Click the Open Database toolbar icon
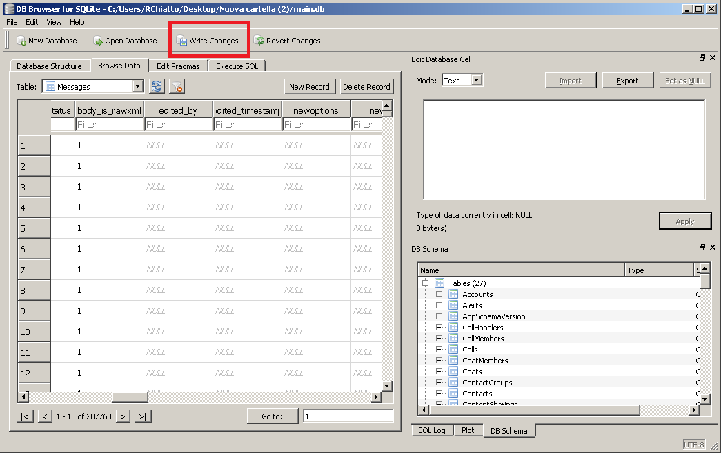 (x=98, y=41)
